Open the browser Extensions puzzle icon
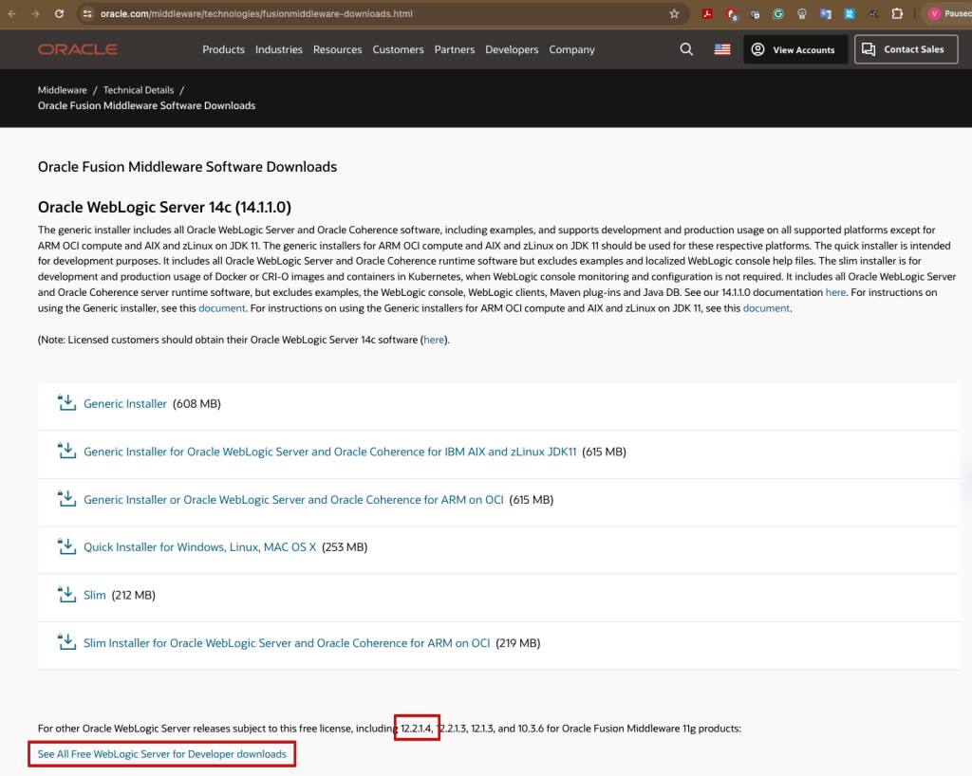Viewport: 972px width, 776px height. [x=897, y=14]
